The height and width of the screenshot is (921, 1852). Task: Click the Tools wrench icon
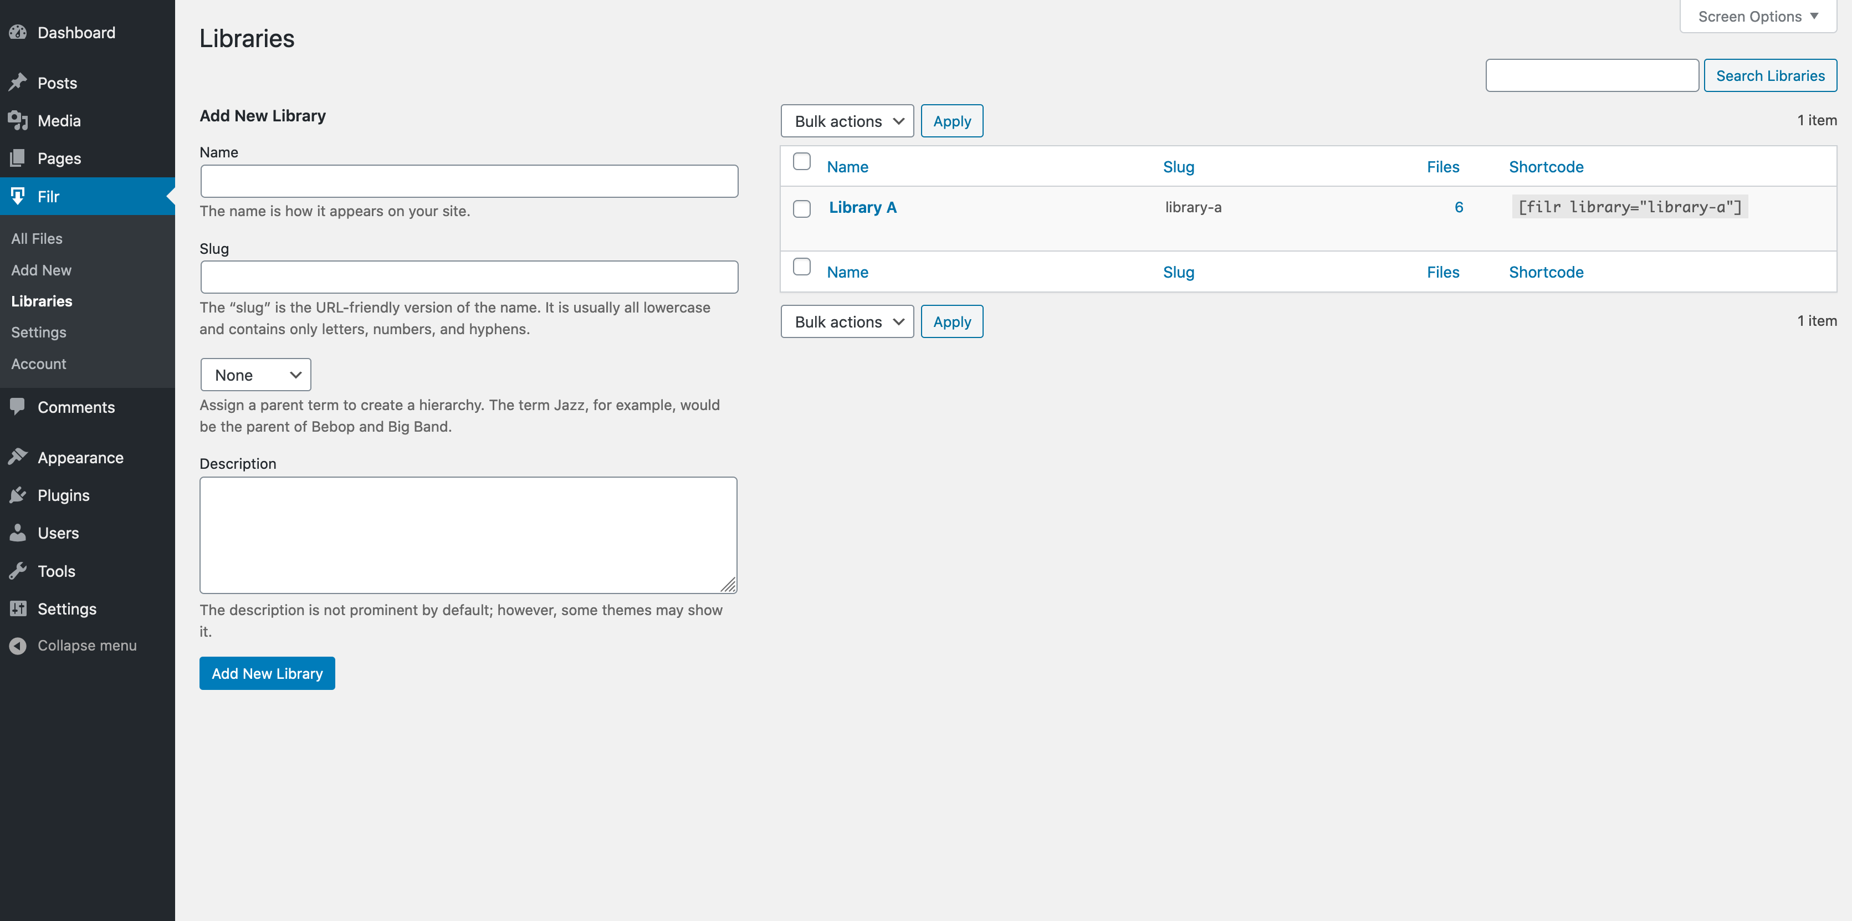pos(18,571)
